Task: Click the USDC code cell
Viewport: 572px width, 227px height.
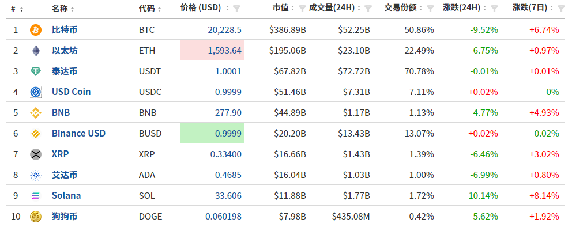Action: point(150,92)
